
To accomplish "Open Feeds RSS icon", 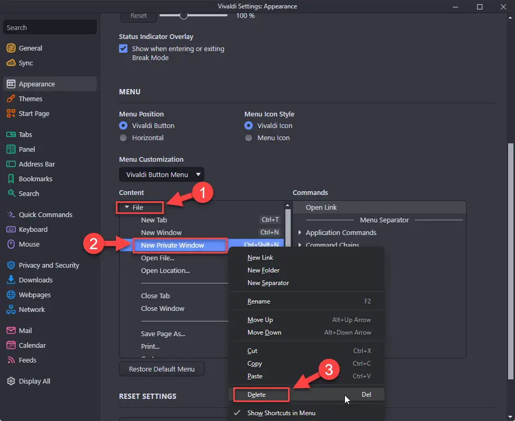I will (11, 360).
